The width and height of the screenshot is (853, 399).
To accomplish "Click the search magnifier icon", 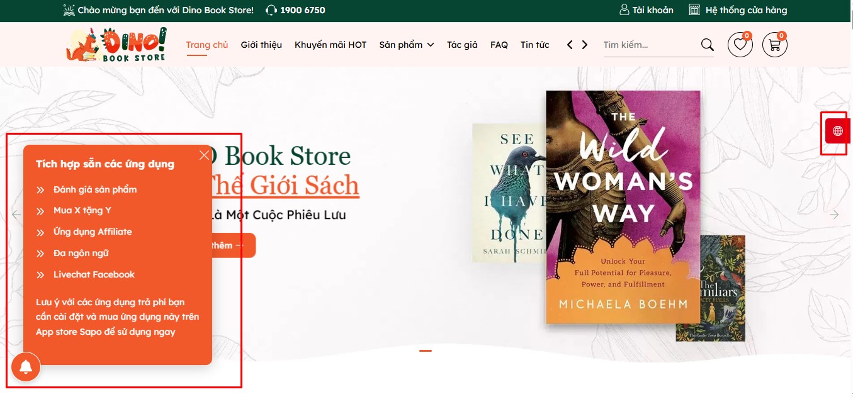I will pyautogui.click(x=708, y=45).
